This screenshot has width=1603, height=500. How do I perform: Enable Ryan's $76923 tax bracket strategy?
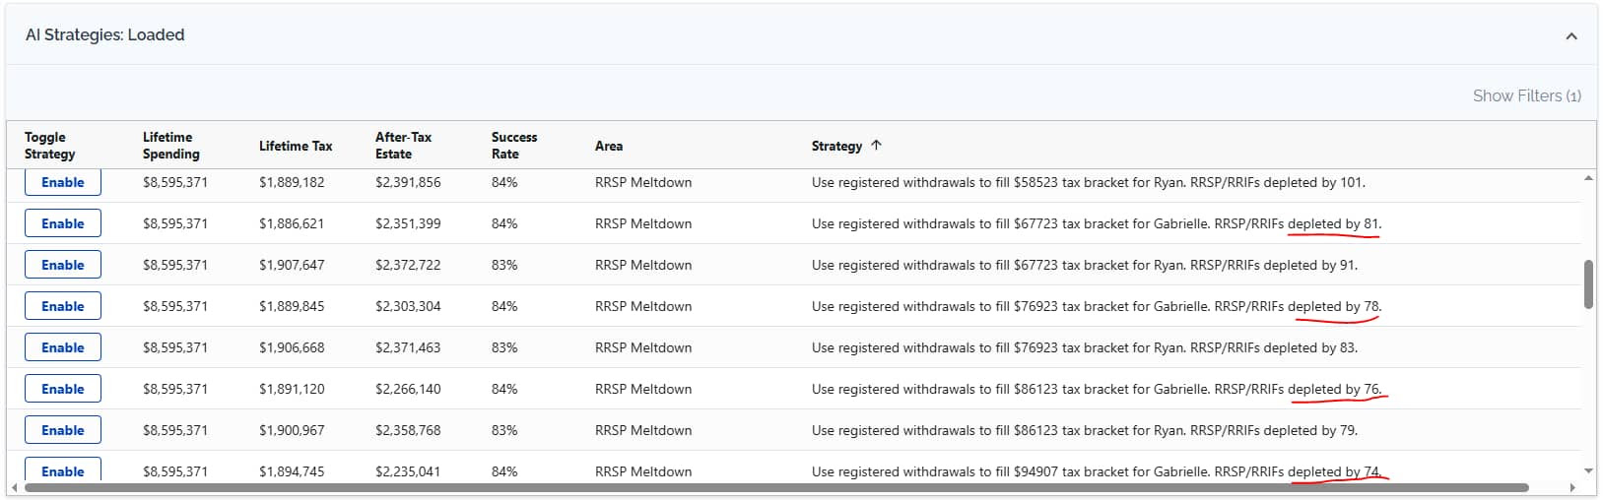pyautogui.click(x=63, y=347)
